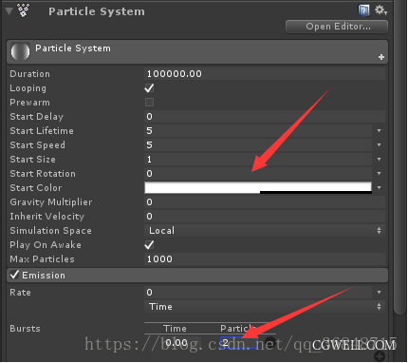Toggle the Play On Awake checkbox
Viewport: 408px width, 363px height.
(x=149, y=245)
